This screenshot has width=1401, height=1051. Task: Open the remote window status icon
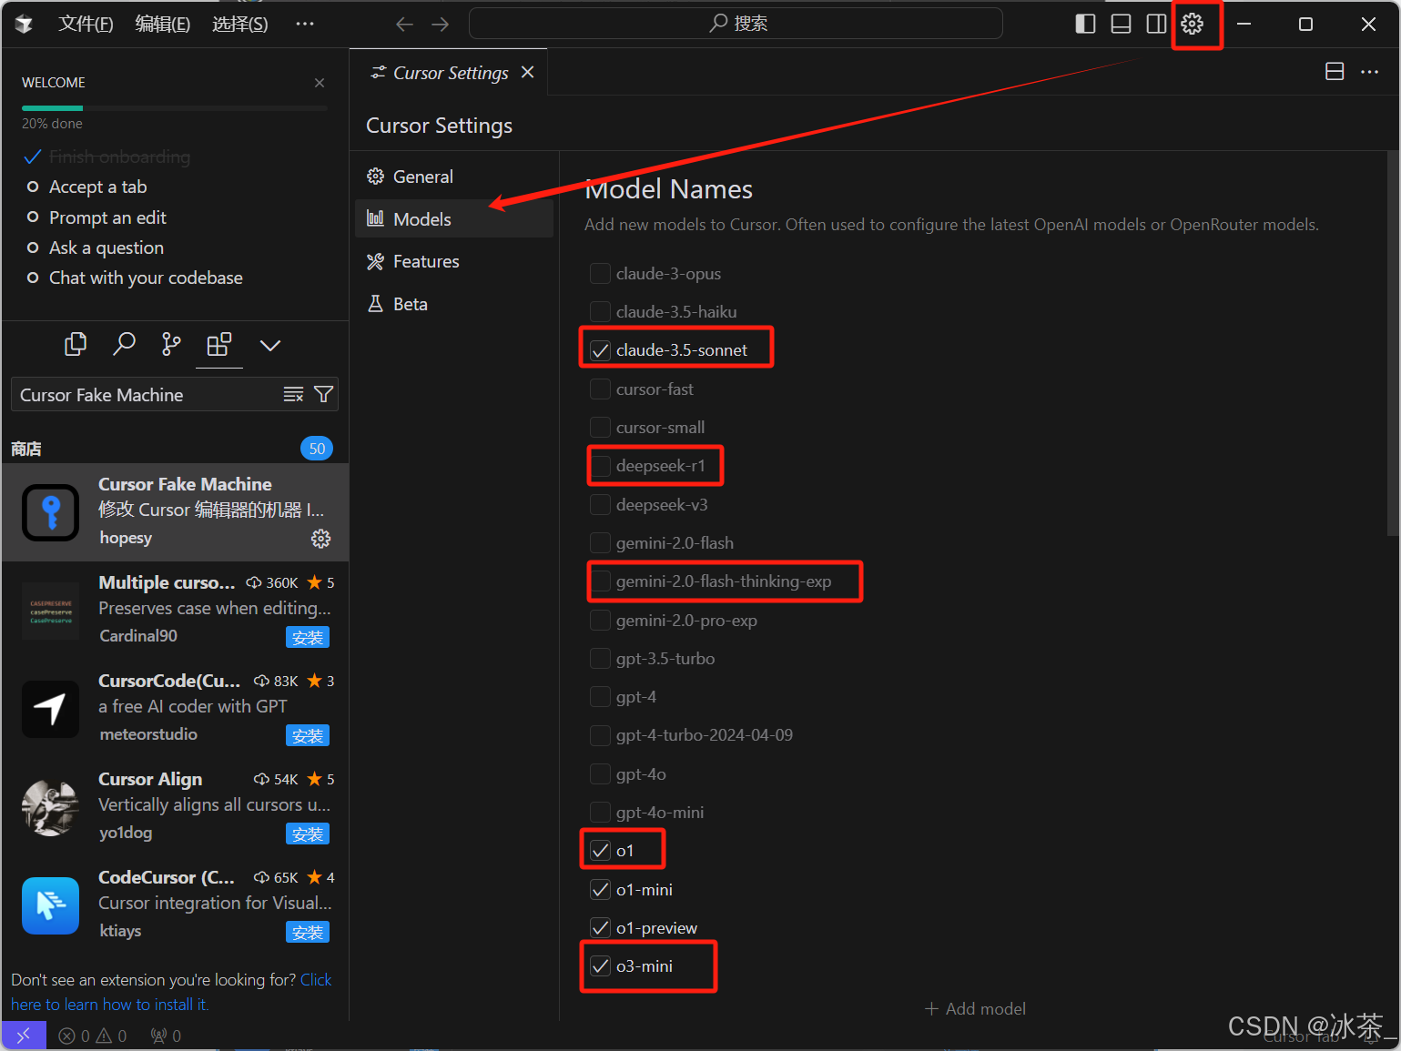pos(24,1036)
